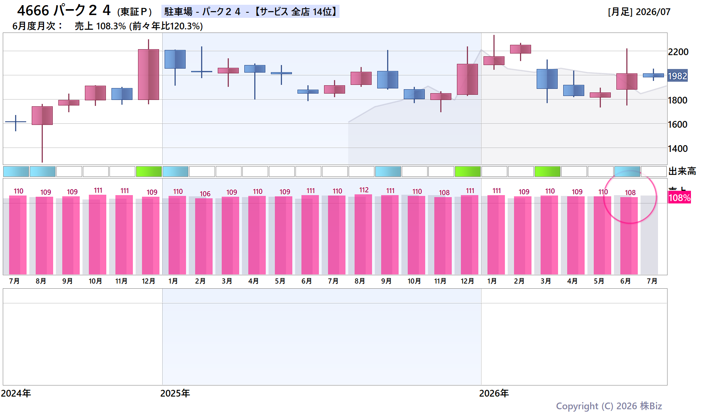706x418 pixels.
Task: Click the [月足] 2026/07 date label
Action: pyautogui.click(x=639, y=12)
